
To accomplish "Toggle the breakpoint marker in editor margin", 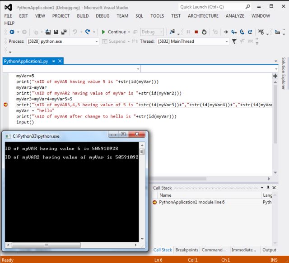I will (5, 104).
